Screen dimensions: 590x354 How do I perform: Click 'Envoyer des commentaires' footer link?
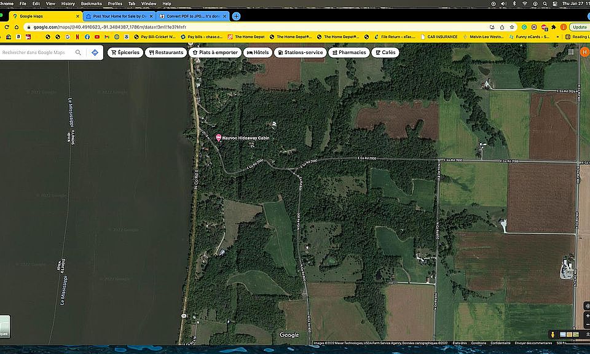click(x=533, y=343)
